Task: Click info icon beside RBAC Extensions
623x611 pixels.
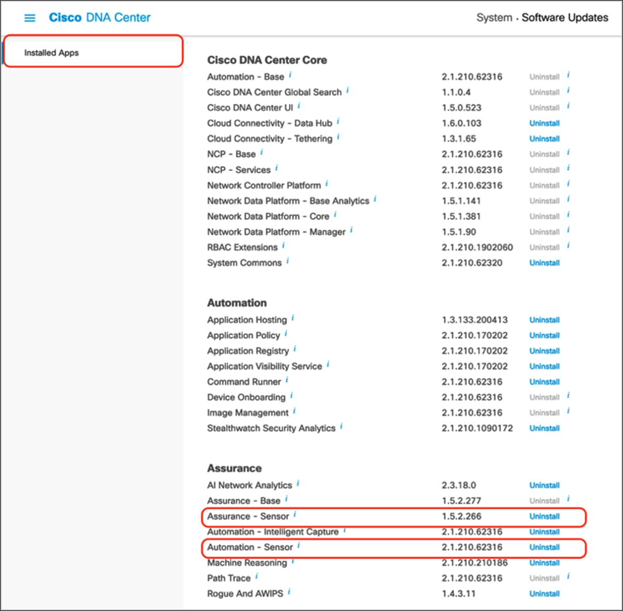Action: tap(284, 245)
